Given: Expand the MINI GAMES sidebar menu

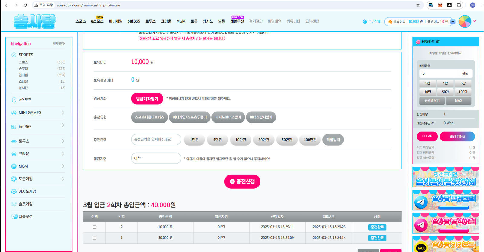Looking at the screenshot, I should (x=63, y=112).
